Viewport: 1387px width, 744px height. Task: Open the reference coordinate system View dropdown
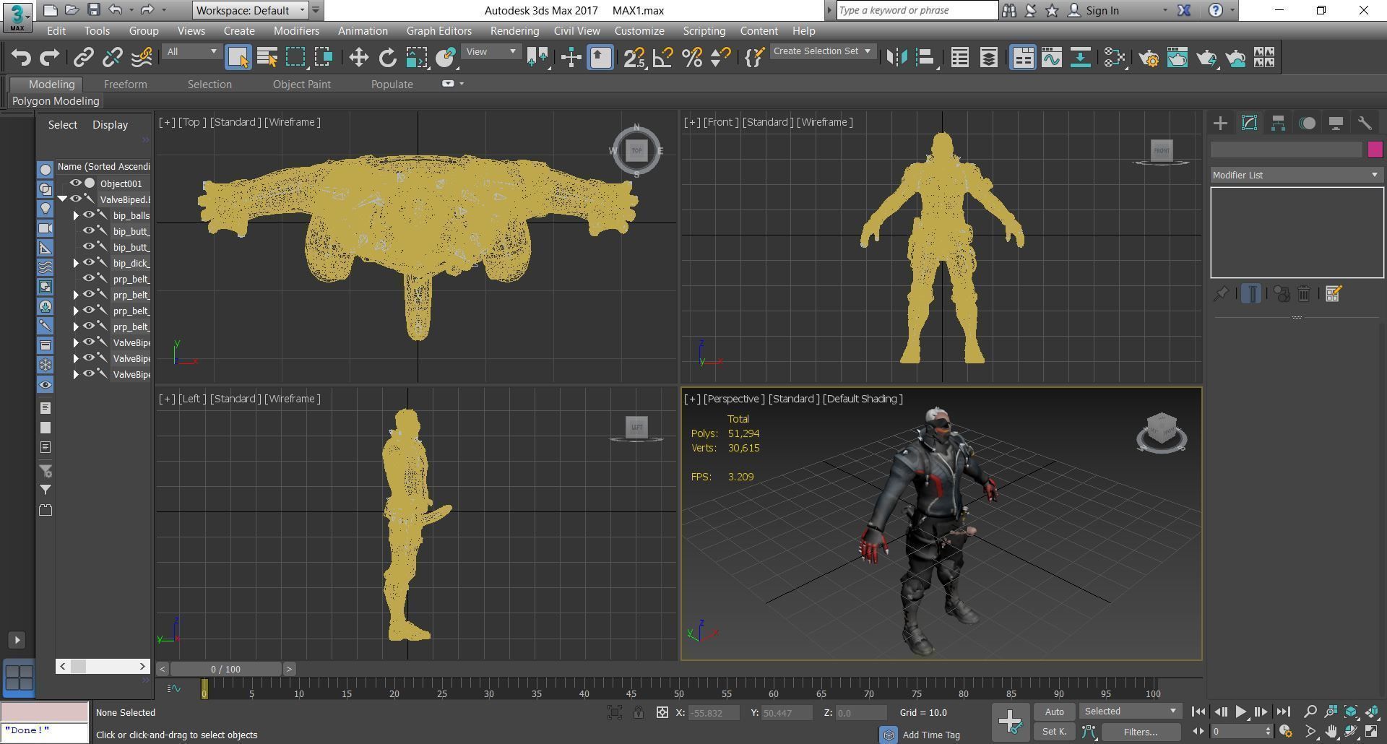click(x=491, y=51)
